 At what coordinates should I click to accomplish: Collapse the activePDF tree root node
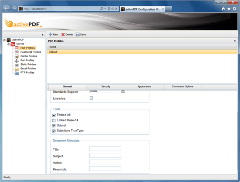click(5, 40)
